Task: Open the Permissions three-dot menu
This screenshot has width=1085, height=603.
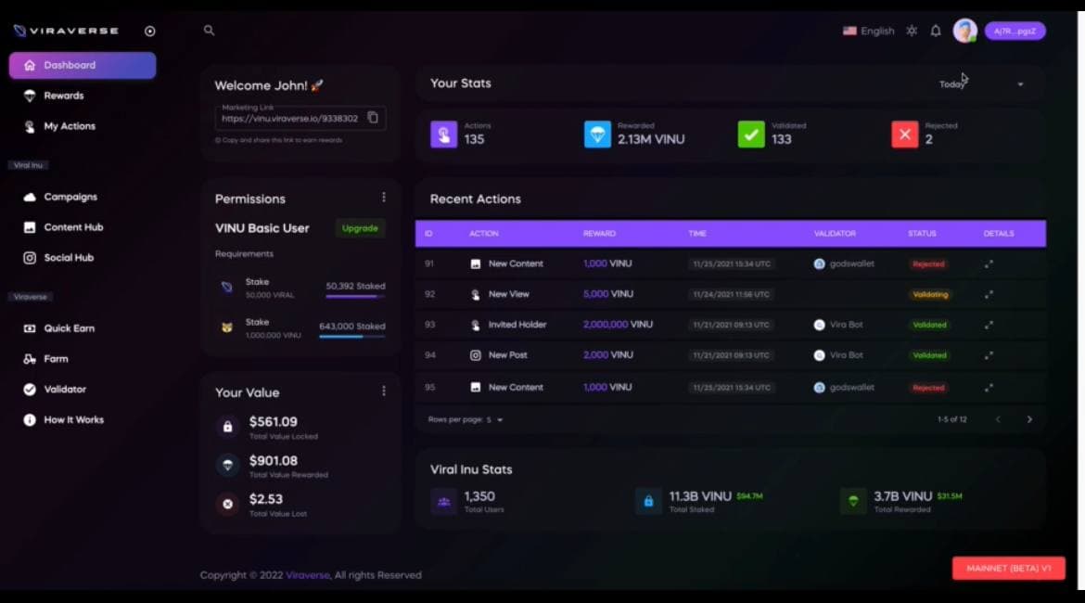Action: tap(383, 198)
